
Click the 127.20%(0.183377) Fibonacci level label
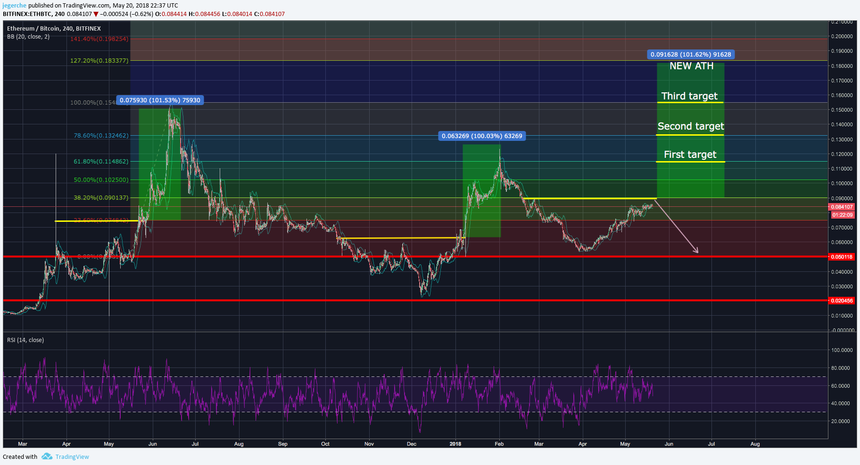(x=99, y=60)
